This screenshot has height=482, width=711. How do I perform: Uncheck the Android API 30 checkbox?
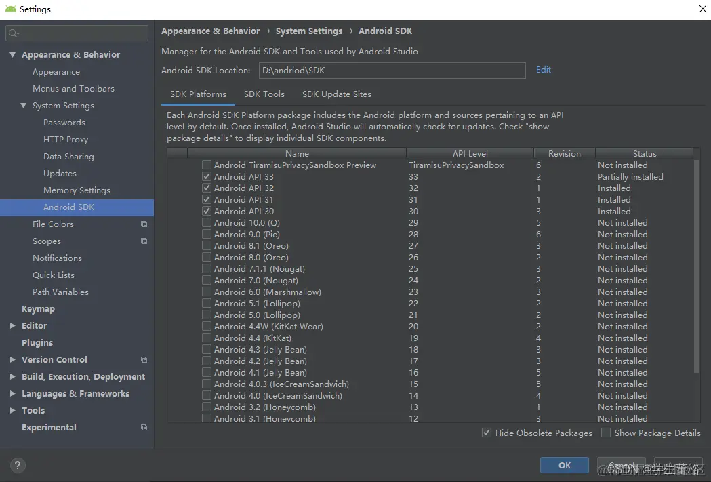[x=206, y=211]
